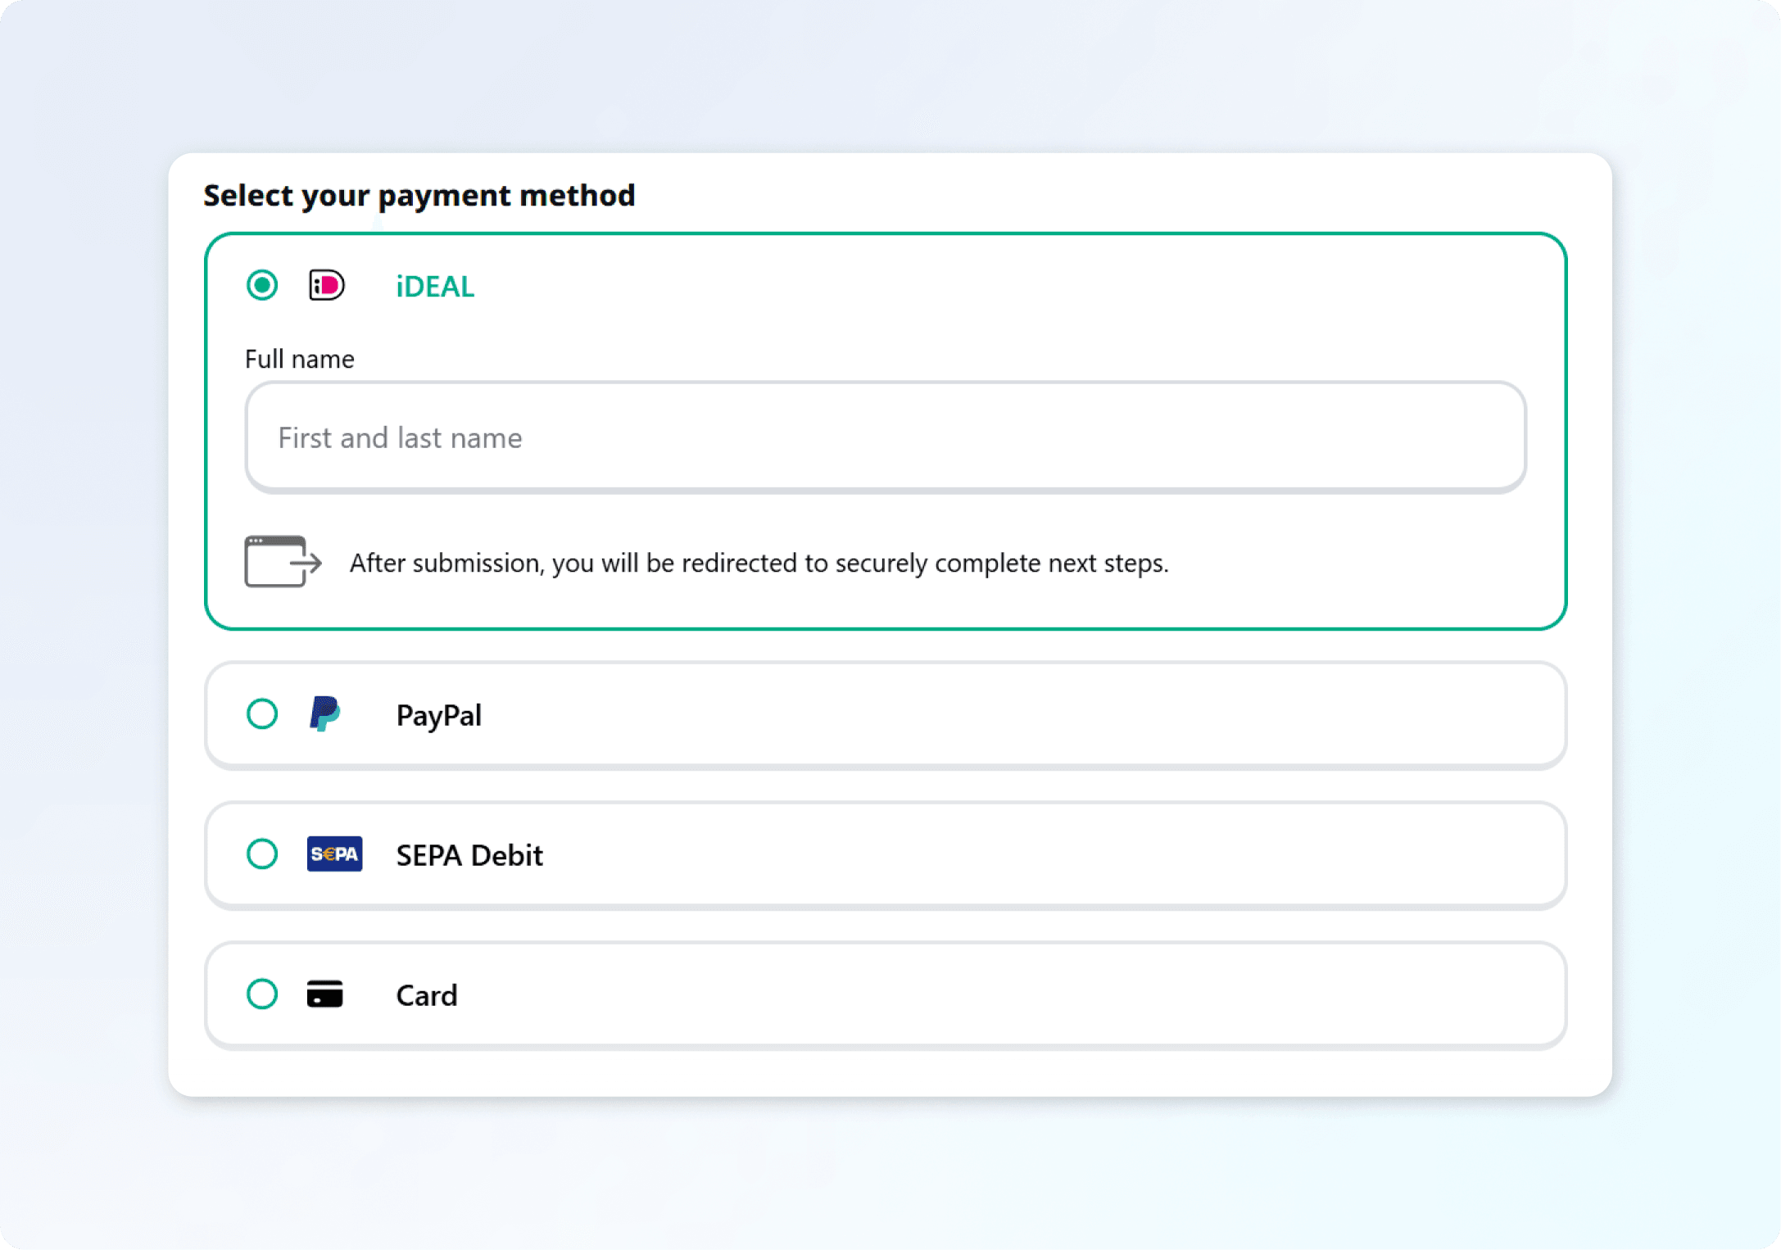Choose the Card radio button
This screenshot has width=1781, height=1250.
[262, 994]
